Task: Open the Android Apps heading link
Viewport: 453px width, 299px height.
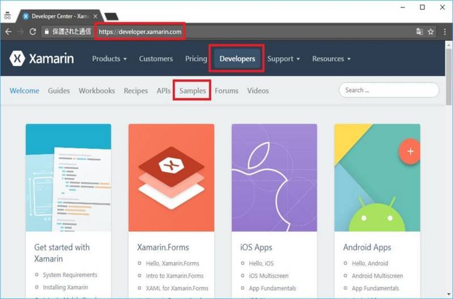Action: click(367, 247)
